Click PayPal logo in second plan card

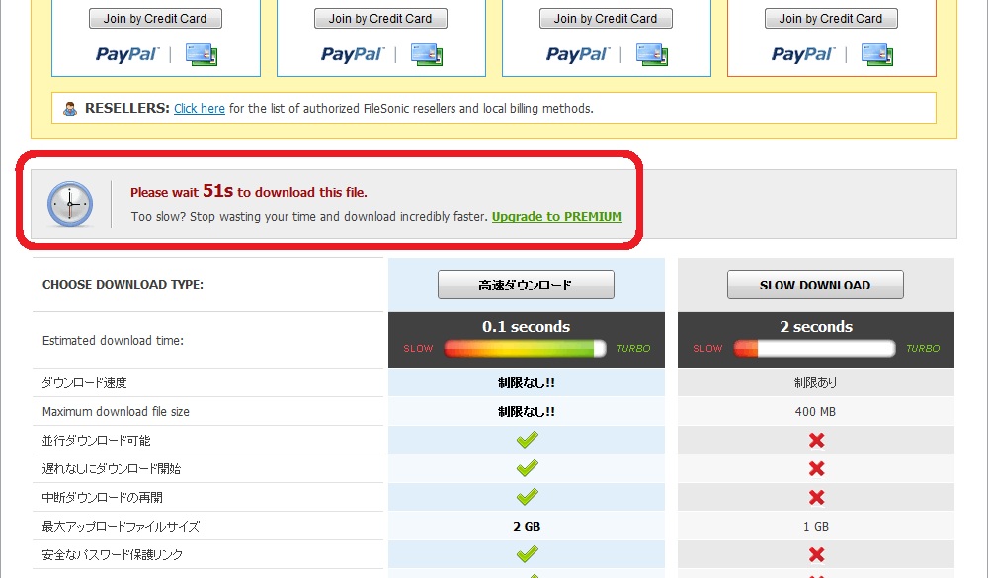point(353,55)
